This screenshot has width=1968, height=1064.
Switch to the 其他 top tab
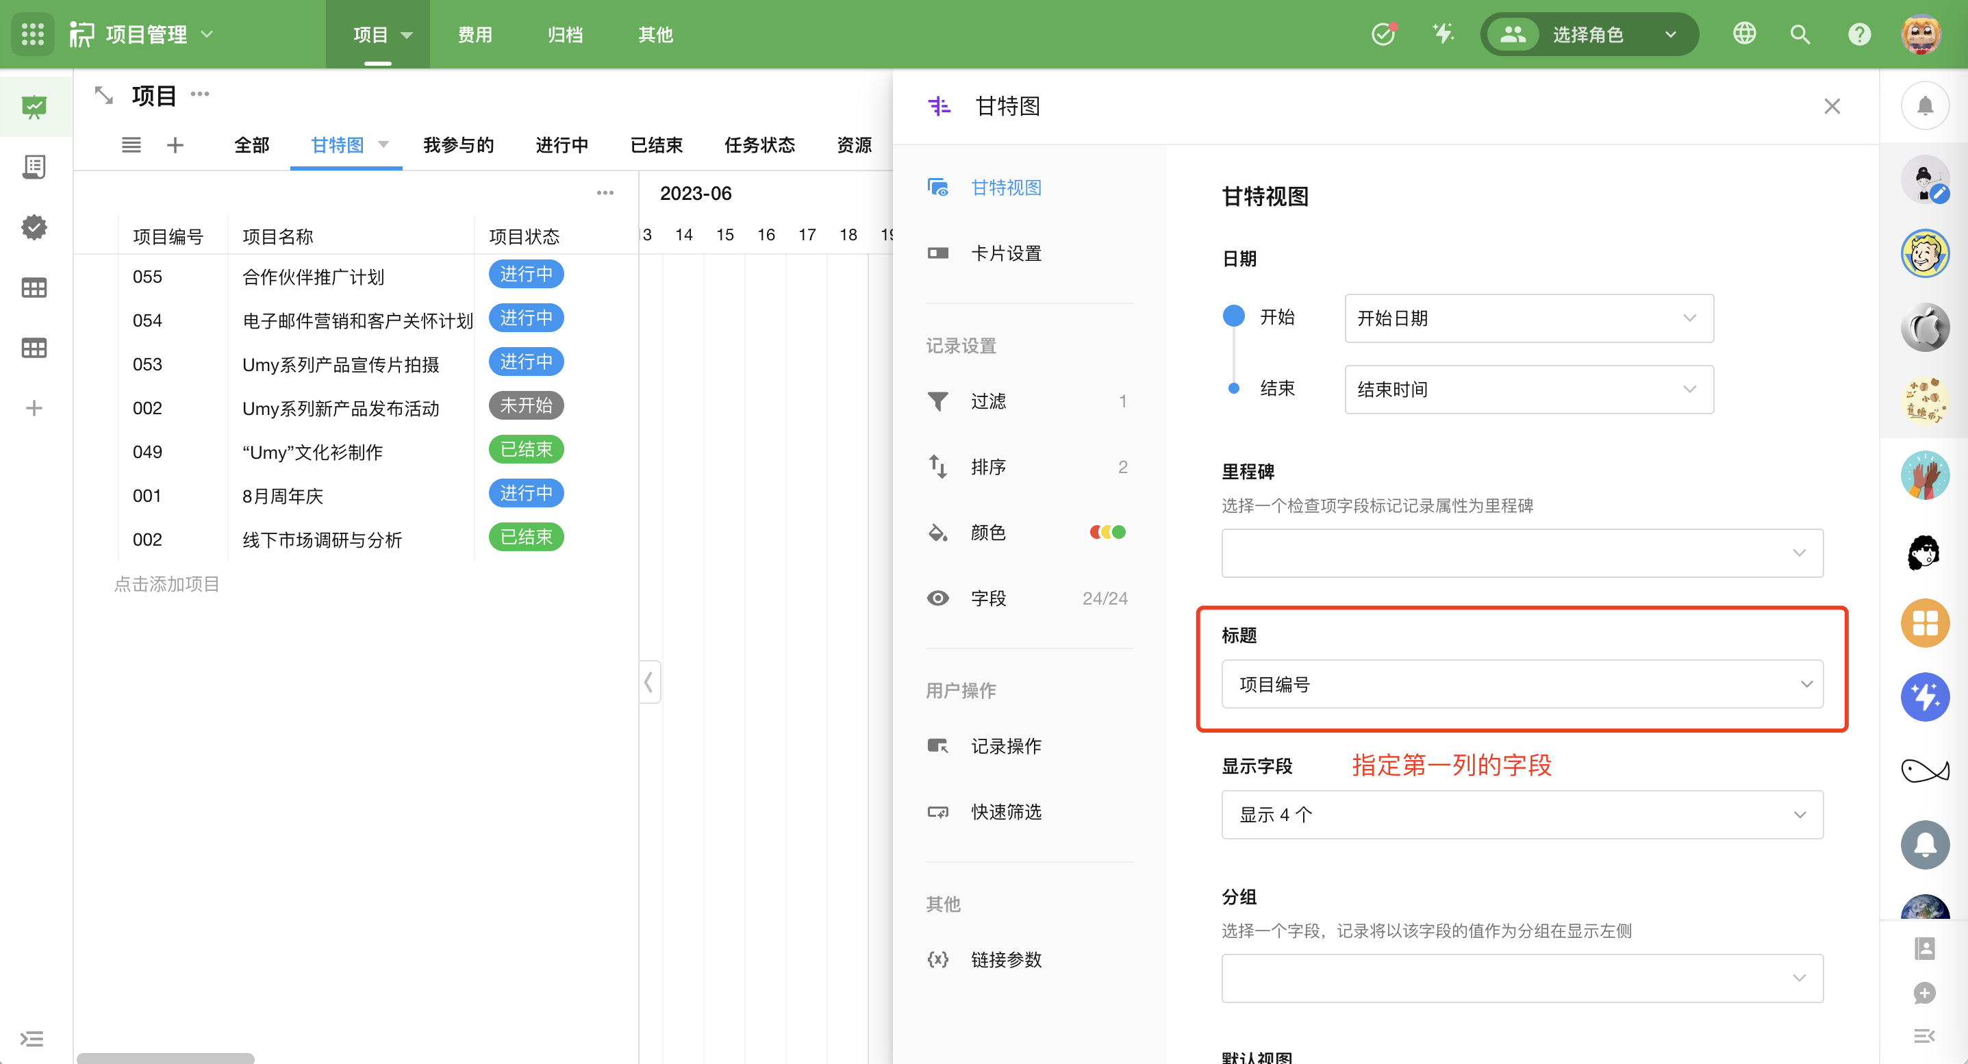point(655,34)
